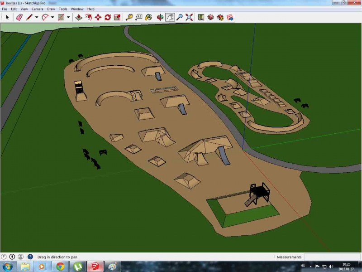The height and width of the screenshot is (272, 362).
Task: Pick the Eraser tool
Action: click(19, 17)
